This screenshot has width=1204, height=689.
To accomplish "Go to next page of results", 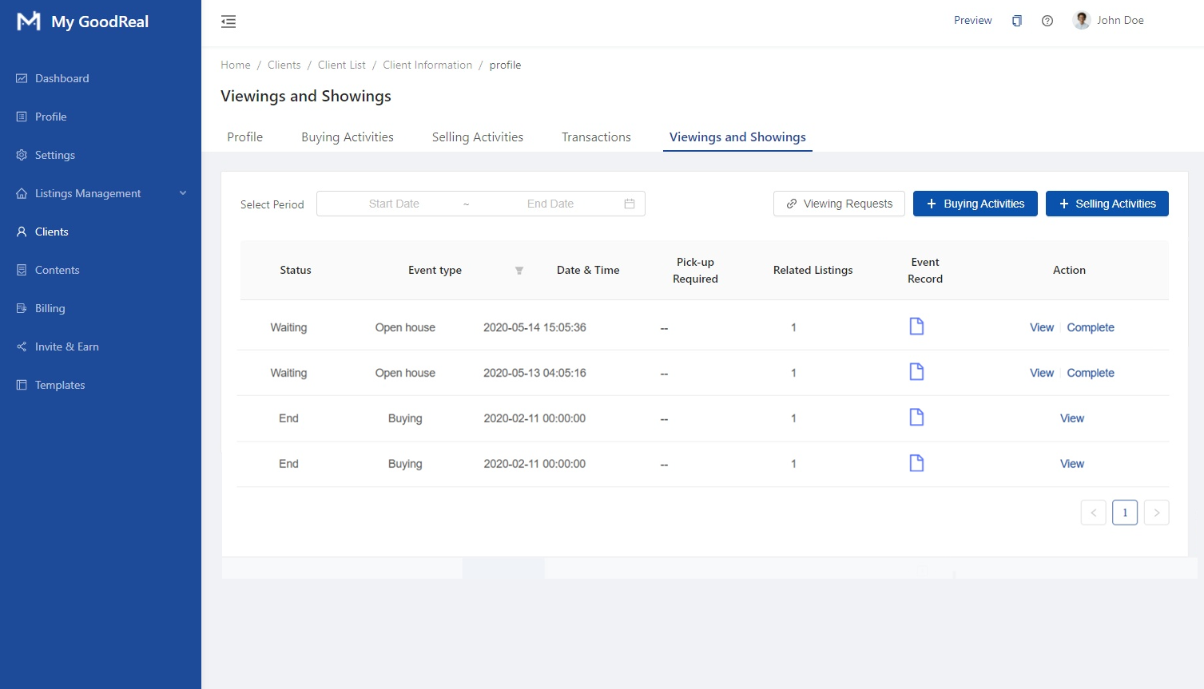I will (x=1156, y=513).
